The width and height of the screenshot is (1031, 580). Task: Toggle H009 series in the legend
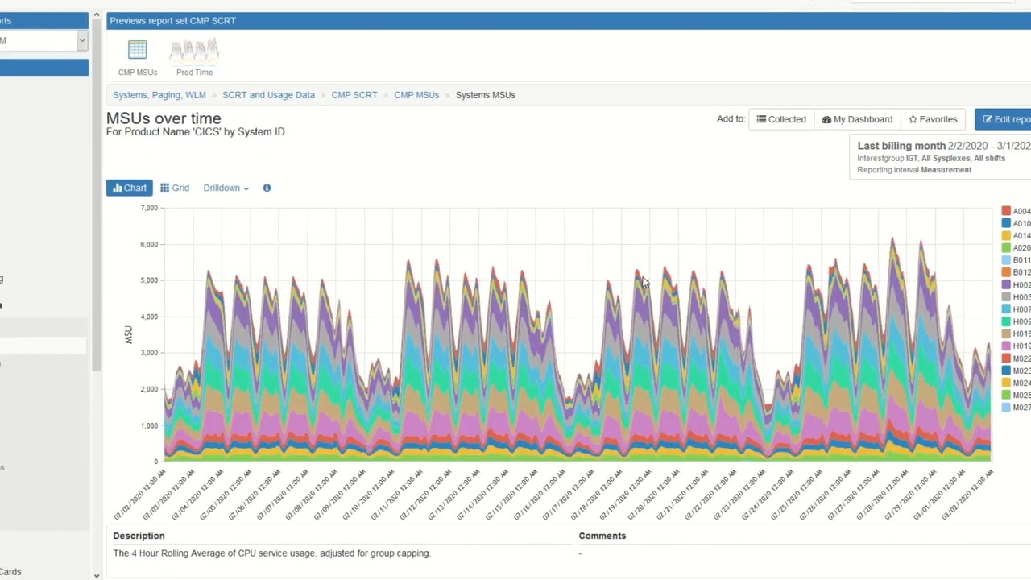pos(1016,321)
